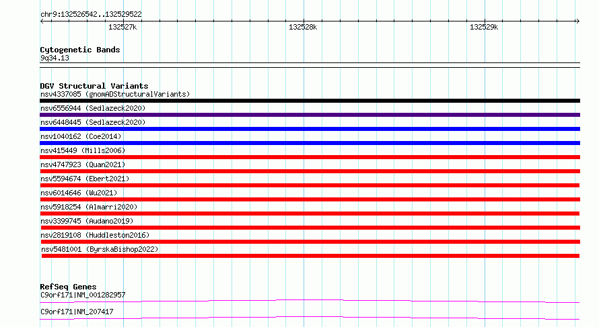Open variant nsv5481001 (ByrskaBishop2022) label
The height and width of the screenshot is (327, 599).
pyautogui.click(x=100, y=249)
